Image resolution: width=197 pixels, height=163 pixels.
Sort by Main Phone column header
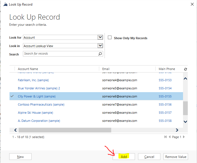167,69
